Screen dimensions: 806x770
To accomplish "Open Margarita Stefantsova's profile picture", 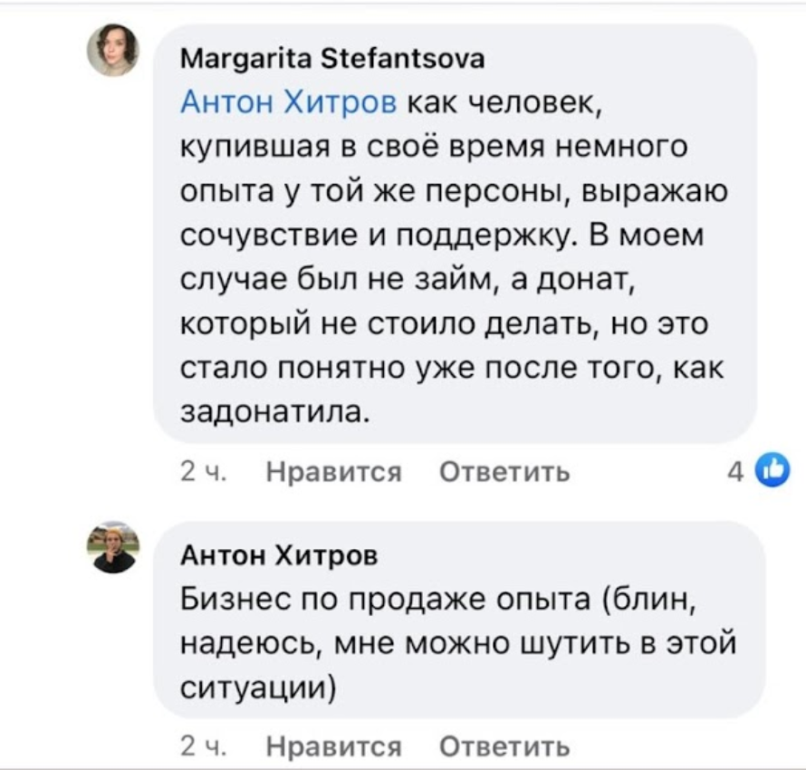I will pyautogui.click(x=113, y=50).
